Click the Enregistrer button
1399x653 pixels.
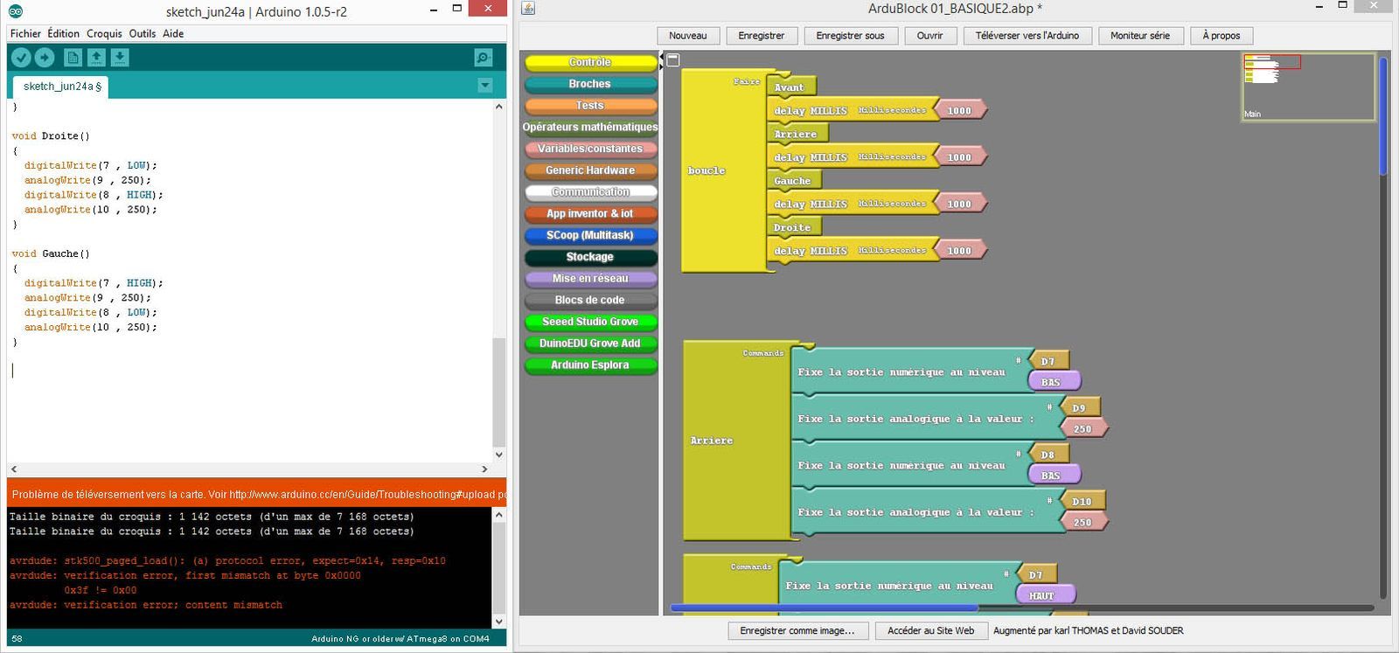coord(761,36)
